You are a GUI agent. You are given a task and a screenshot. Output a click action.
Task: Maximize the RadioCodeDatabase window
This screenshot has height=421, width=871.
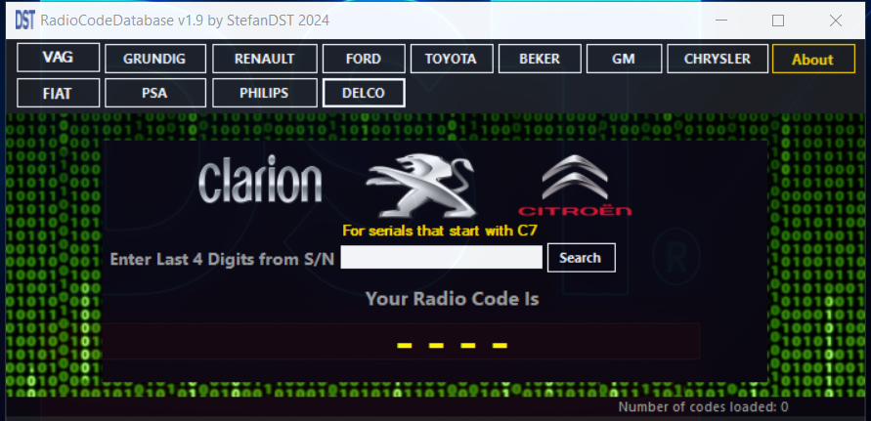(778, 21)
